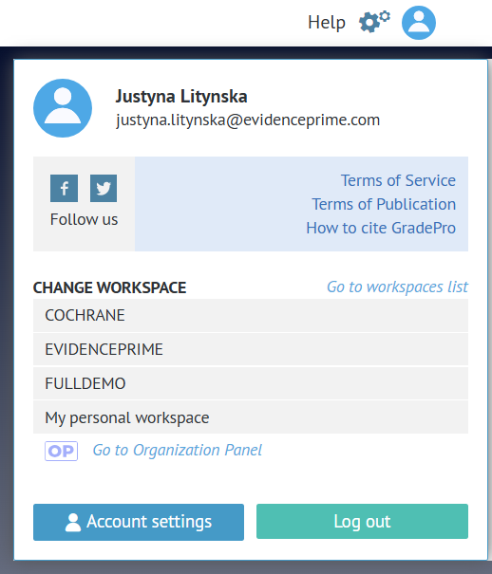Open the Twitter follow icon

point(104,188)
